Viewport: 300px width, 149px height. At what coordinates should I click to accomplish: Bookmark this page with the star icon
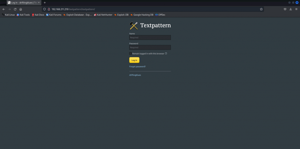tap(261, 9)
